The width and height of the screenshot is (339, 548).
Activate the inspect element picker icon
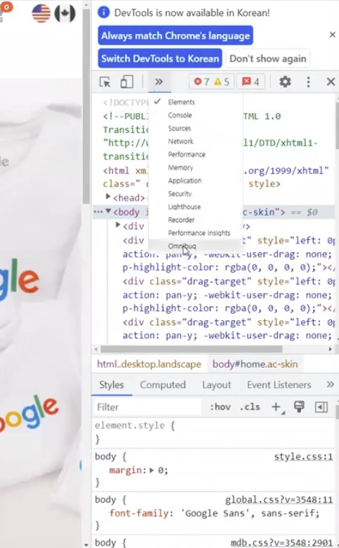tap(105, 81)
